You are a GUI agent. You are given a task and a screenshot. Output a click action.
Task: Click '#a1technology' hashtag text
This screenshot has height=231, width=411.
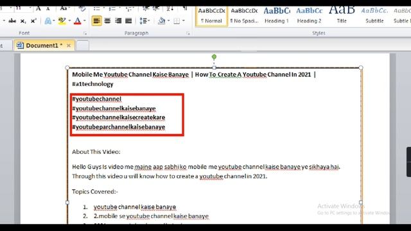pos(92,84)
